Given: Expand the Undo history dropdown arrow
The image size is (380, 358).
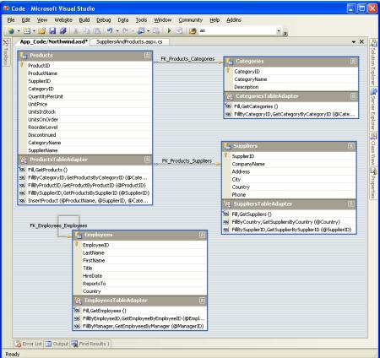Looking at the screenshot, I should (x=117, y=30).
